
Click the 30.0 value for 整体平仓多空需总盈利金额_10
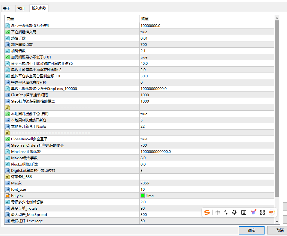coord(144,76)
